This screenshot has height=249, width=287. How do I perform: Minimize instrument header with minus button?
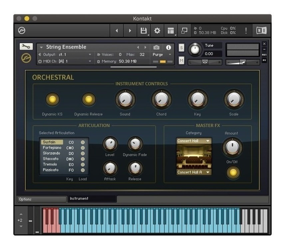264,49
